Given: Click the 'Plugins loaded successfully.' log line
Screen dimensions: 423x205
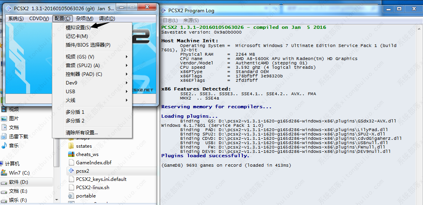Looking at the screenshot, I should pyautogui.click(x=205, y=156).
